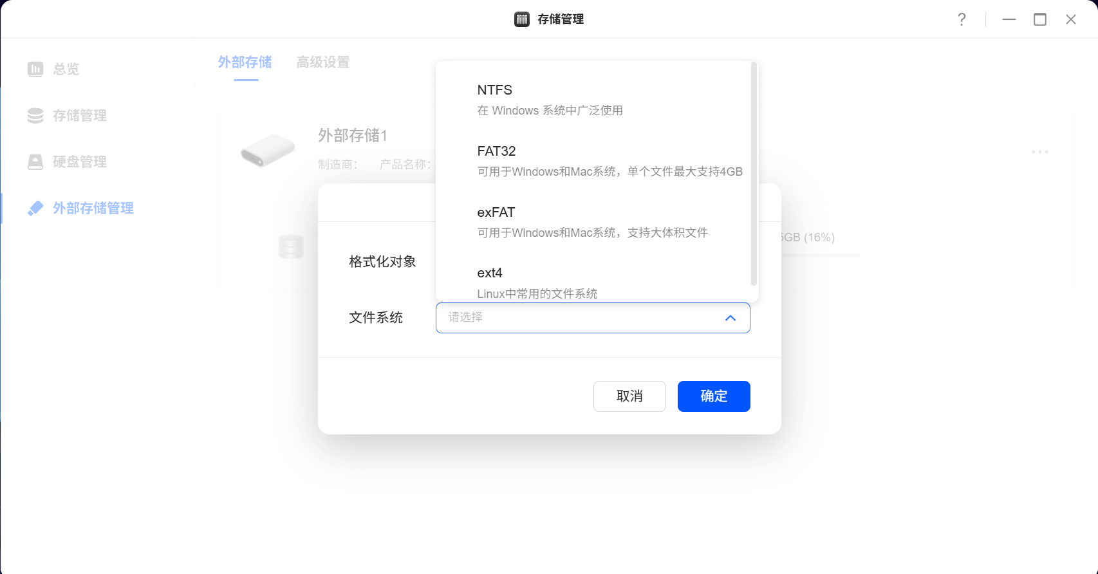
Task: Open the three-dot menu for 外部存储1
Action: point(1040,152)
